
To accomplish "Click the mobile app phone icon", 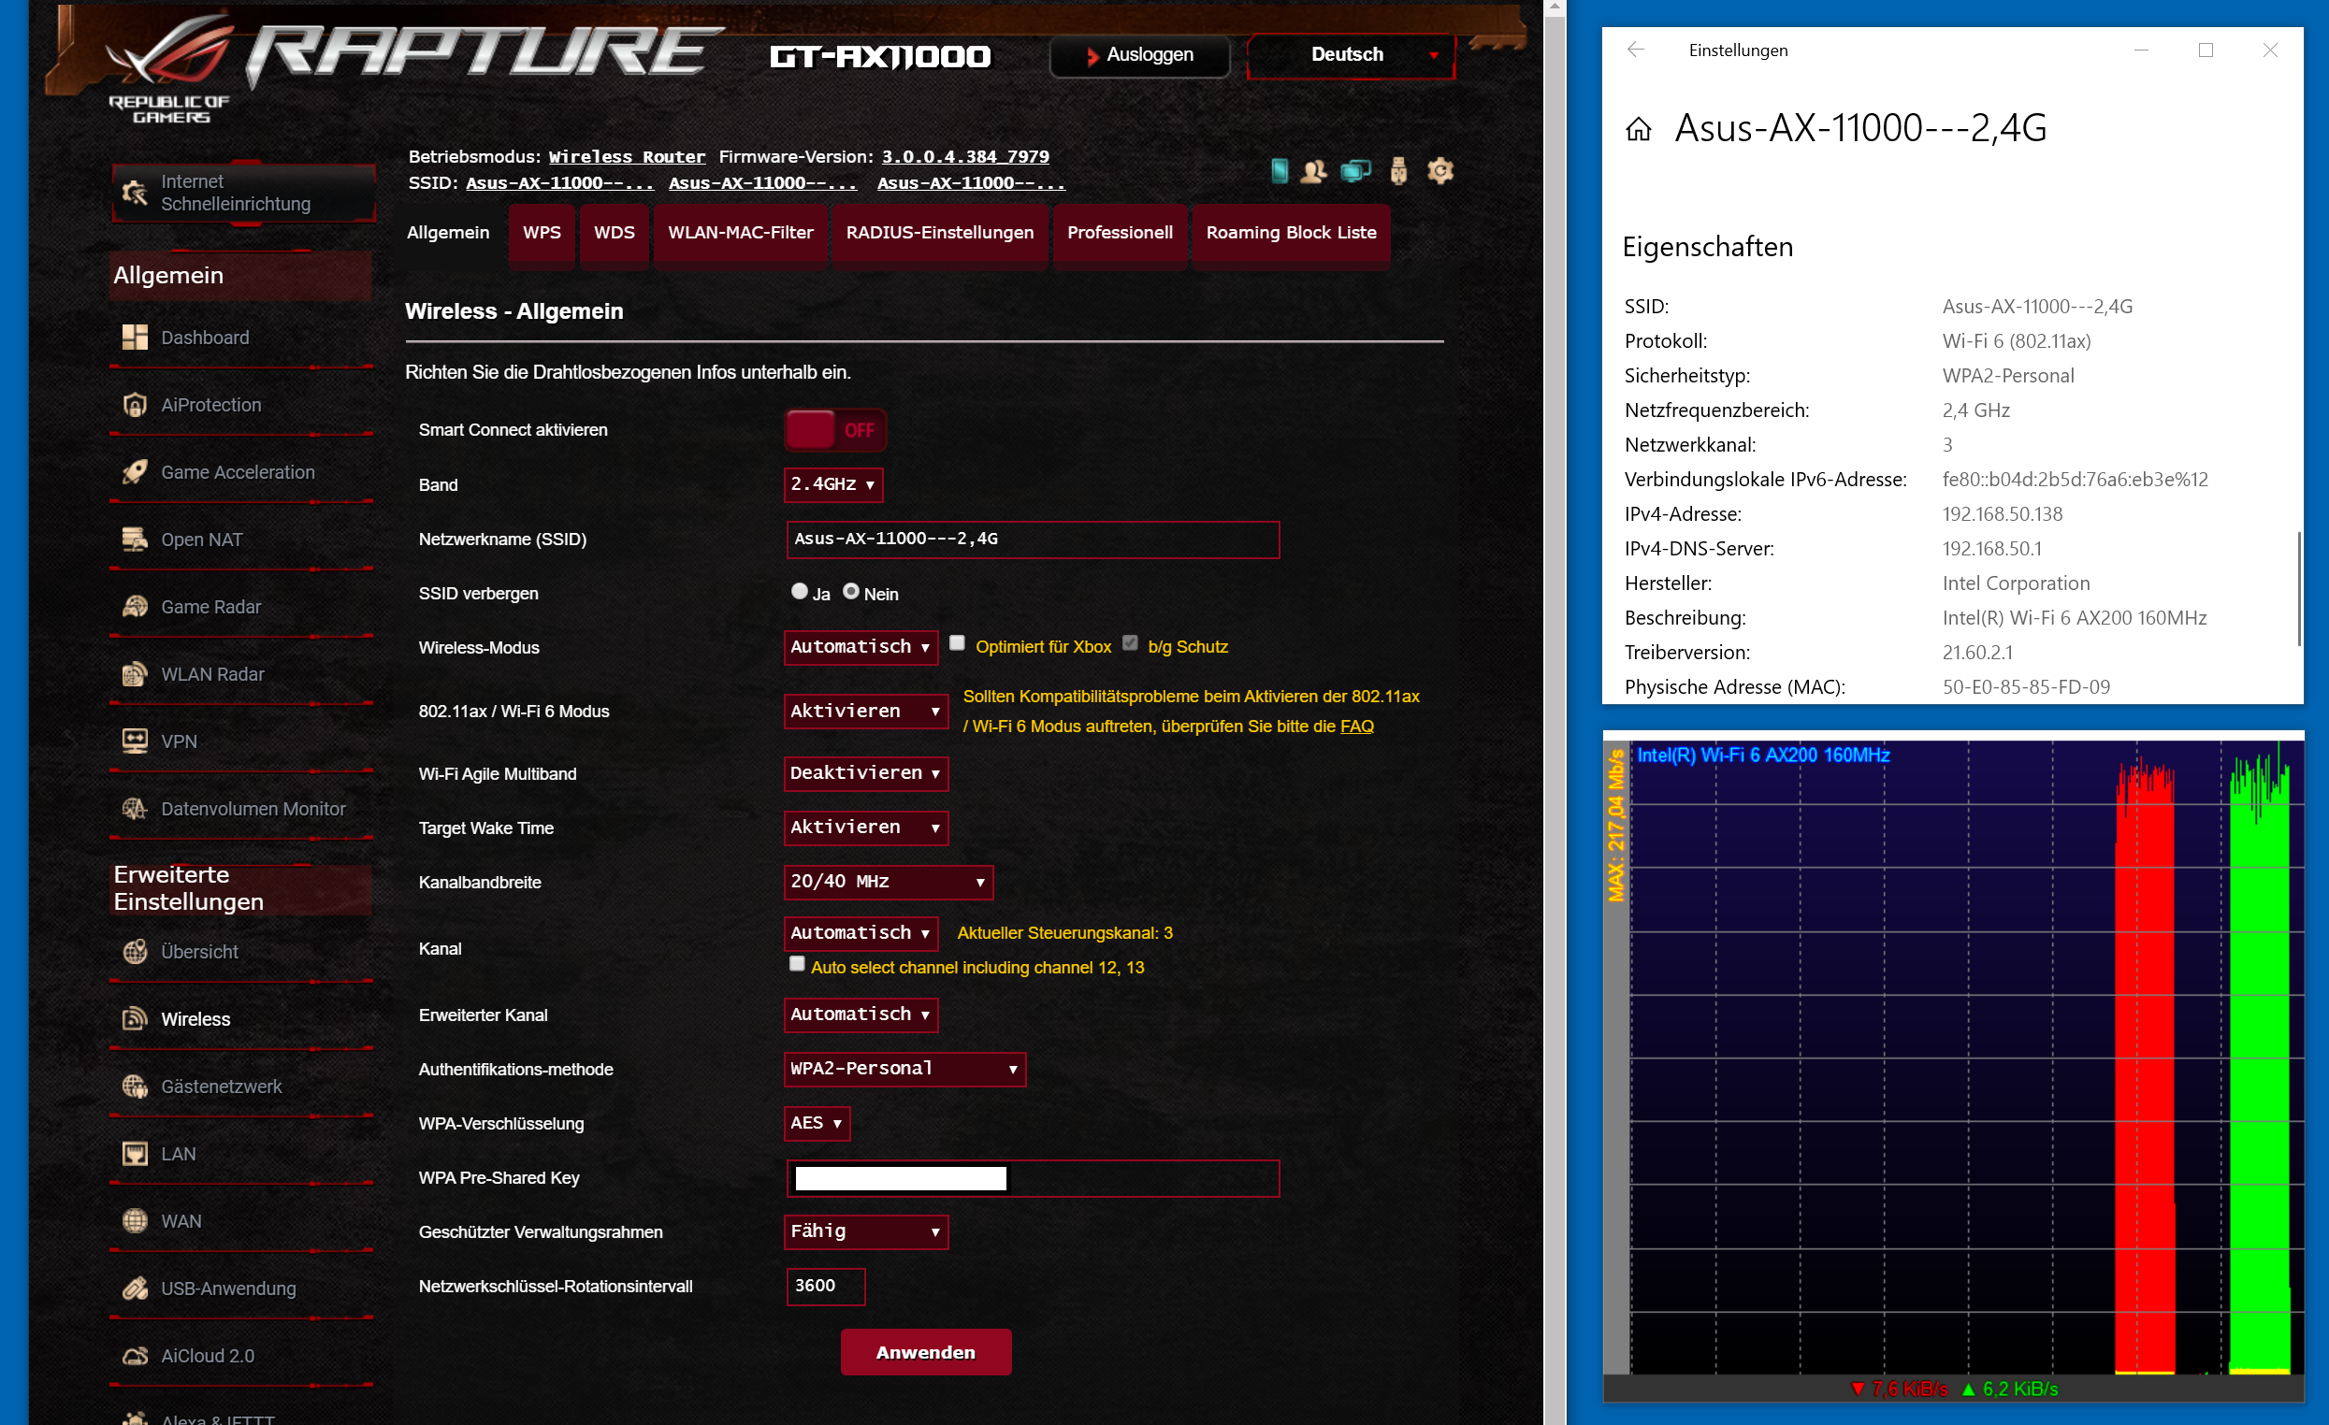I will click(x=1279, y=171).
